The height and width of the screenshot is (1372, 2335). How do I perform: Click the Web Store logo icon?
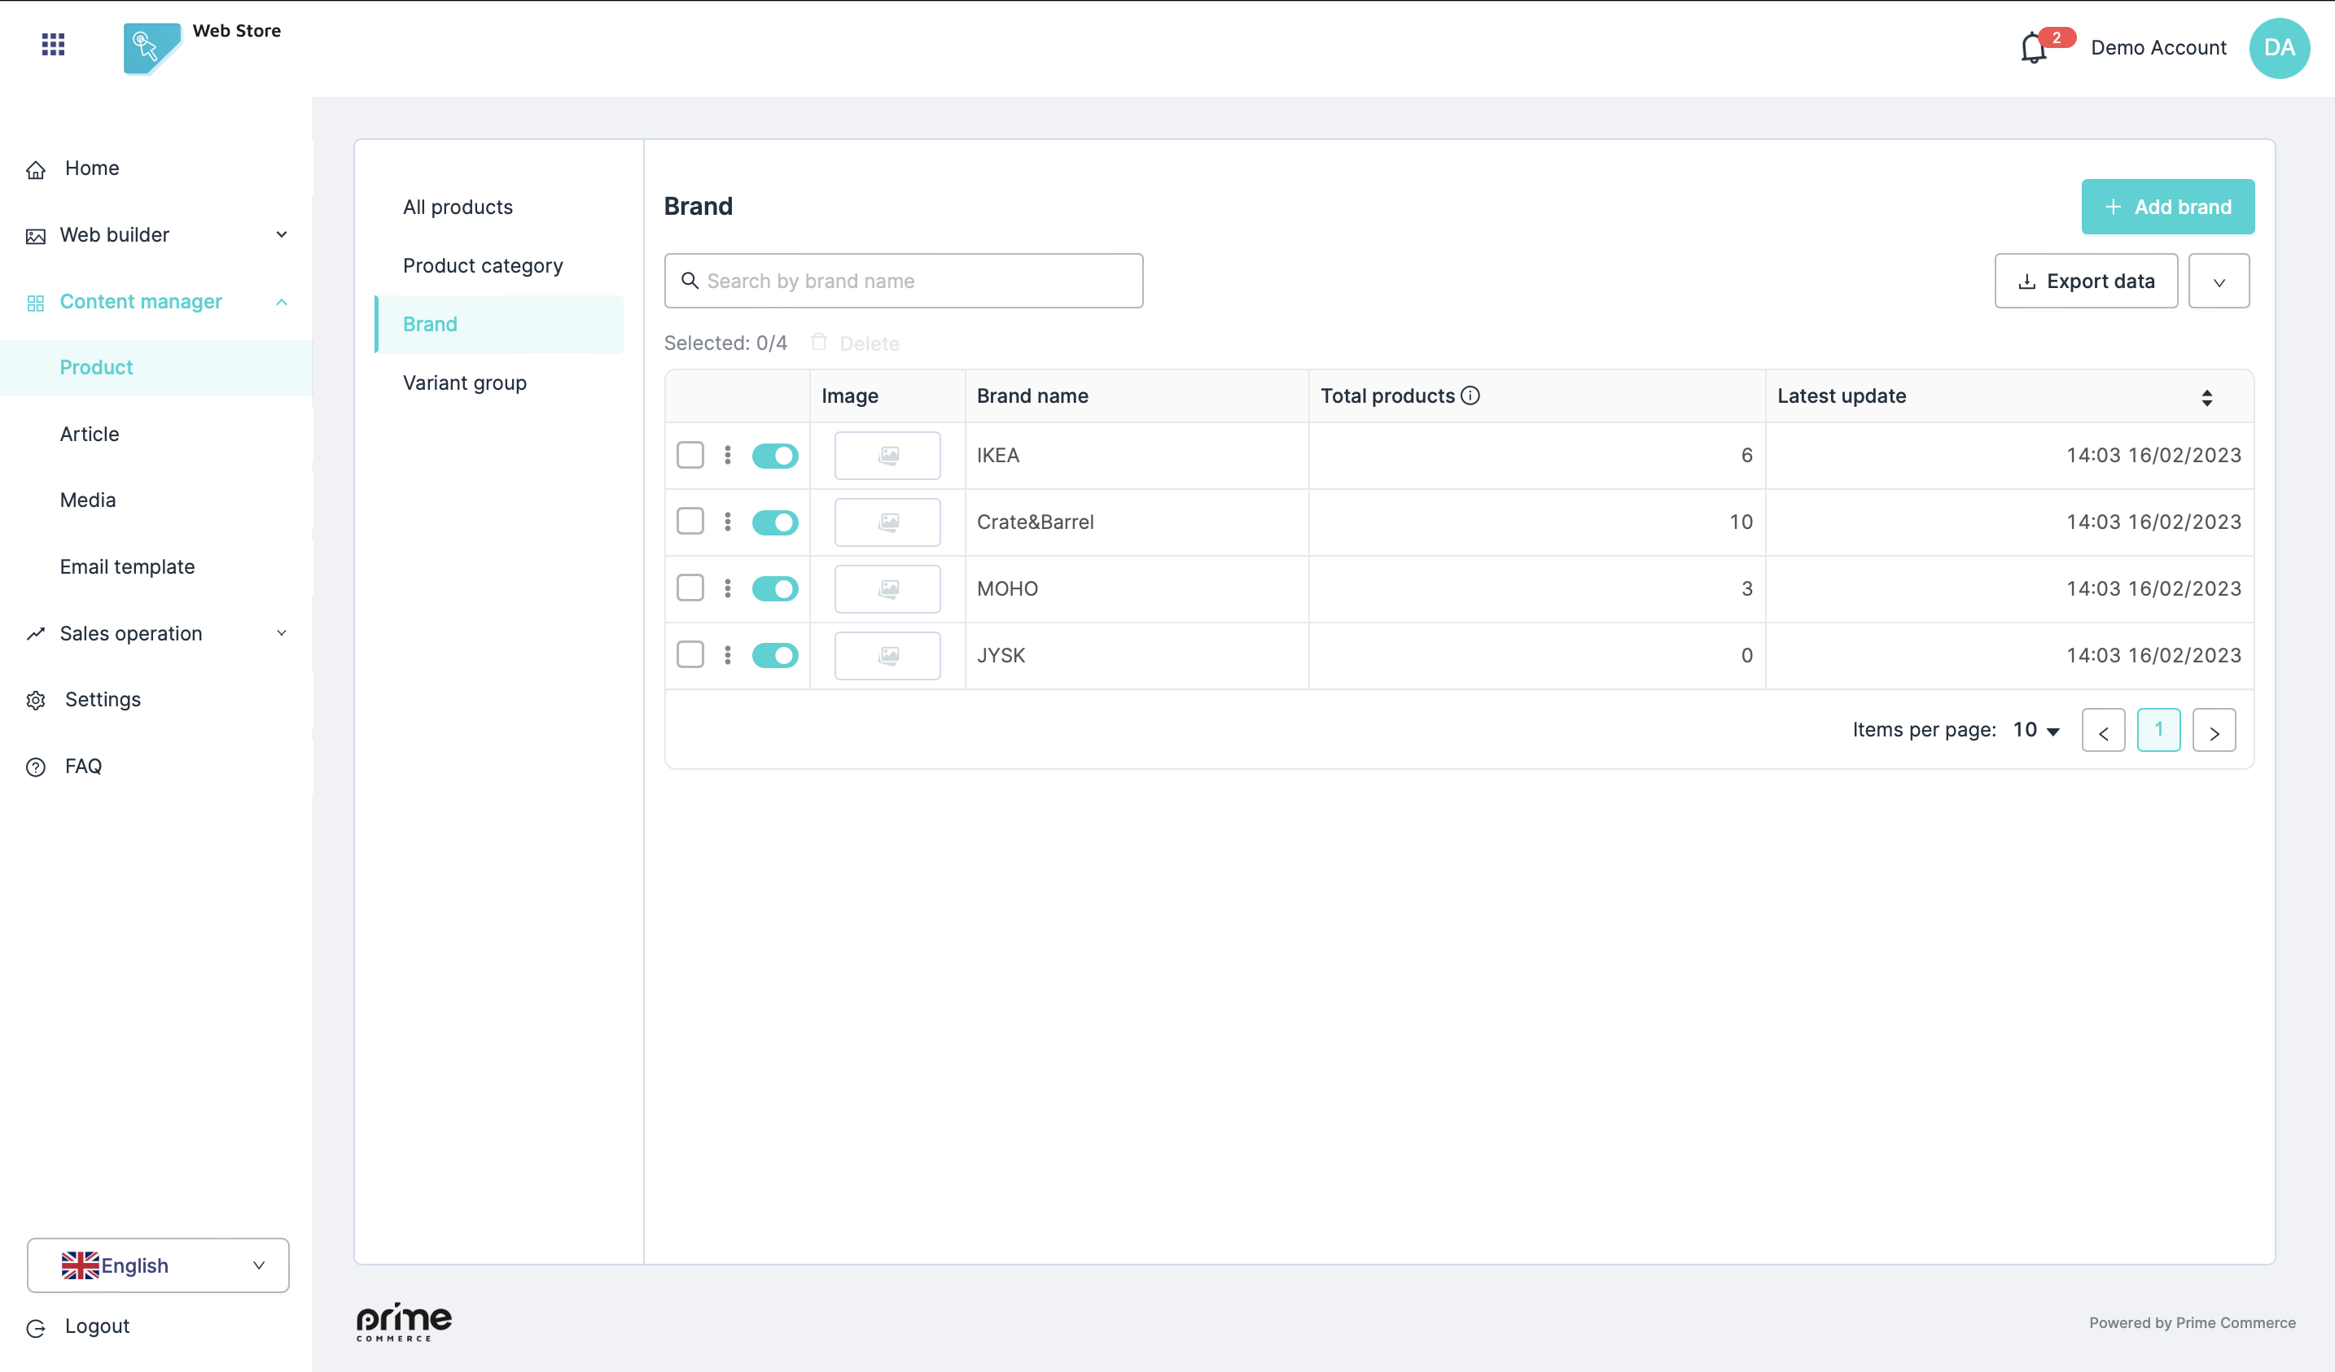[x=150, y=48]
